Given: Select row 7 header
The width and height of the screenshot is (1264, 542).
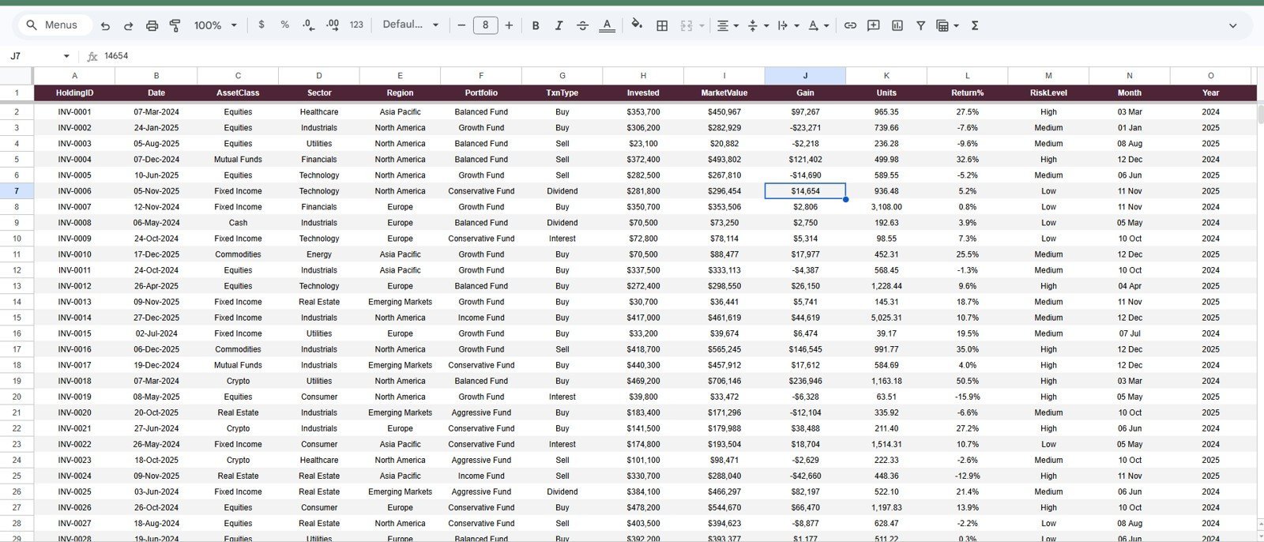Looking at the screenshot, I should click(17, 191).
